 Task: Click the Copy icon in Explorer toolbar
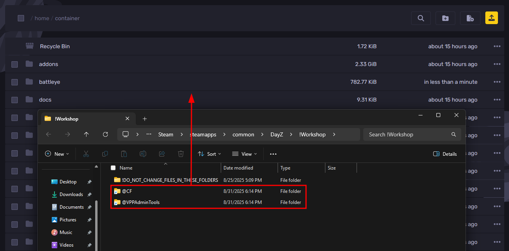105,154
